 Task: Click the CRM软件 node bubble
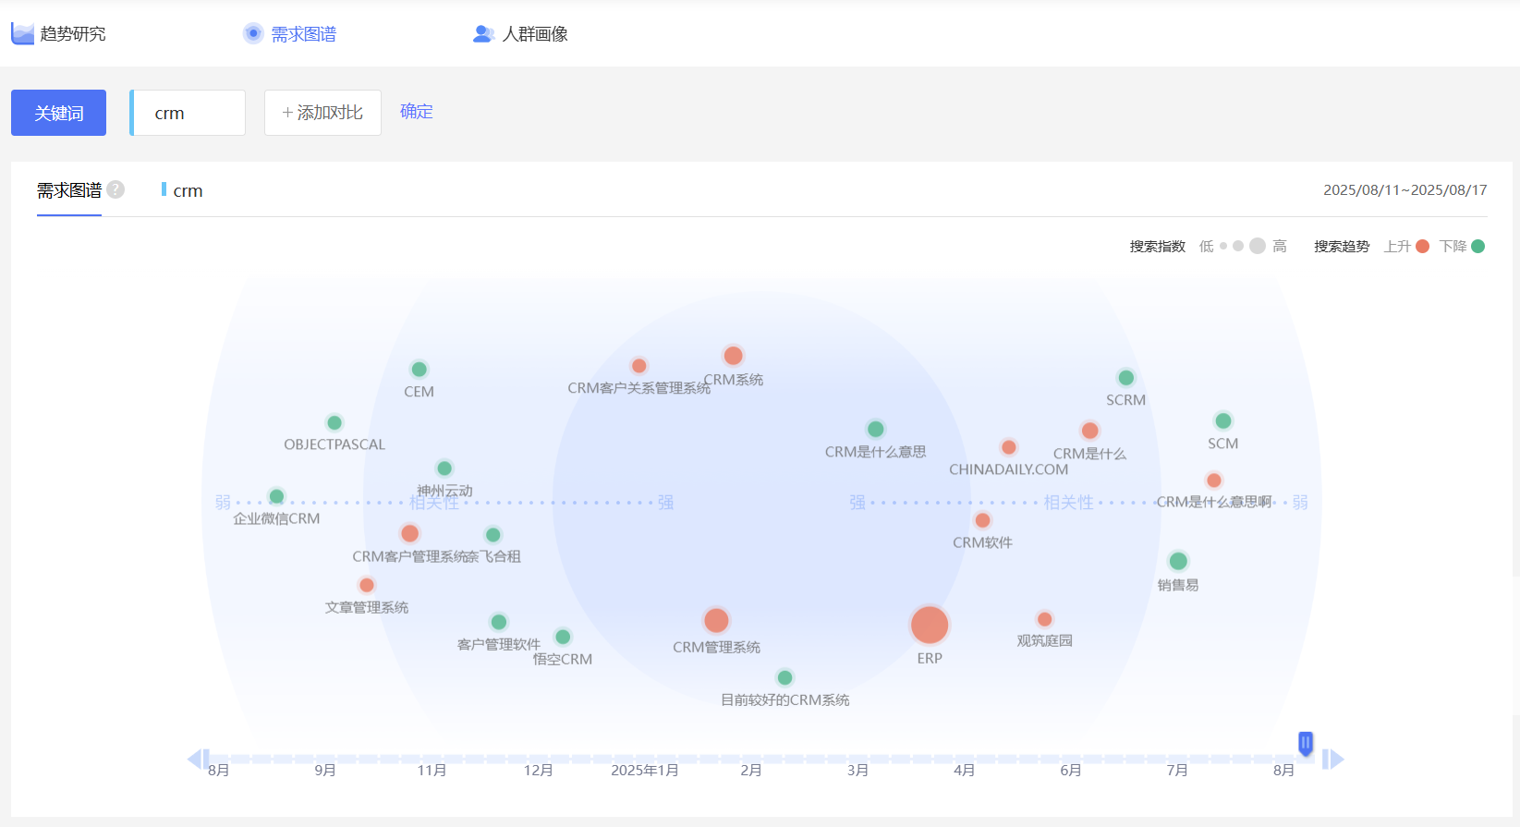pyautogui.click(x=983, y=520)
